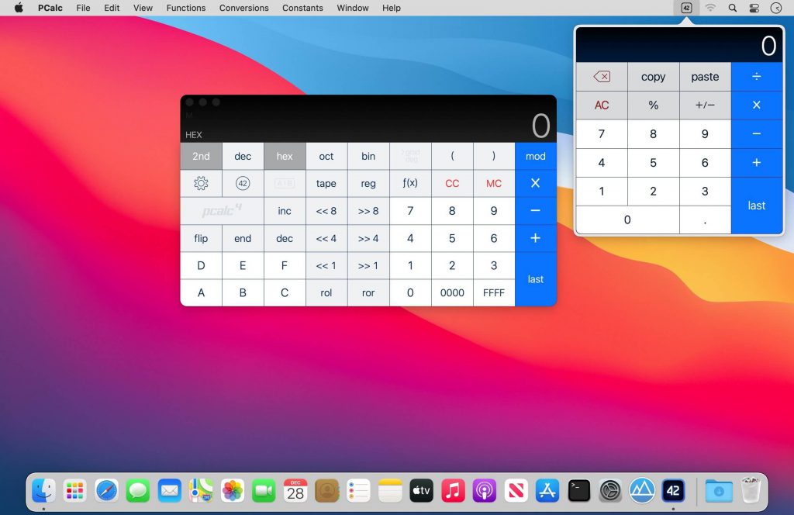Viewport: 794px width, 515px height.
Task: Open the tape view
Action: pos(326,183)
